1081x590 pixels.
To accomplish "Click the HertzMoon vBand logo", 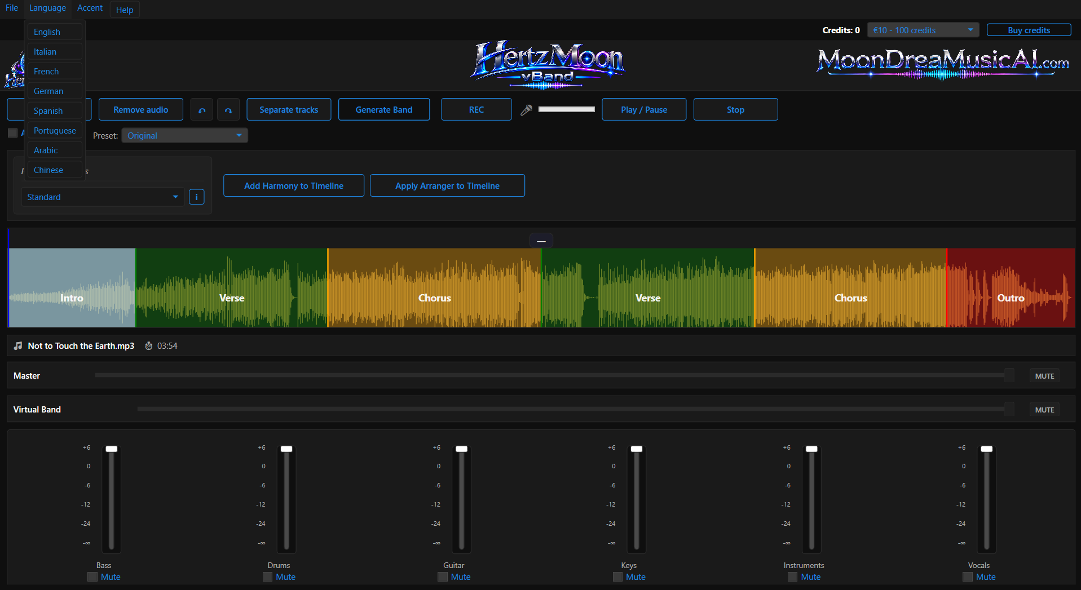I will click(548, 65).
